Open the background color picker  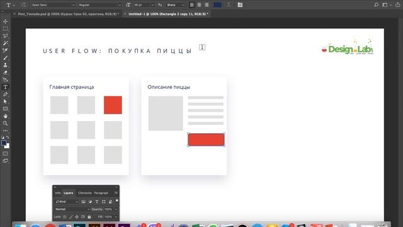(8, 146)
